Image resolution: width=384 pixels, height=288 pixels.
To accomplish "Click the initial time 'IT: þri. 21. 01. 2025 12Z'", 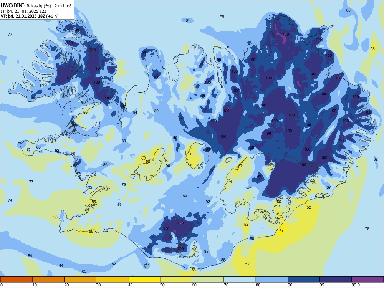I will click(x=24, y=11).
